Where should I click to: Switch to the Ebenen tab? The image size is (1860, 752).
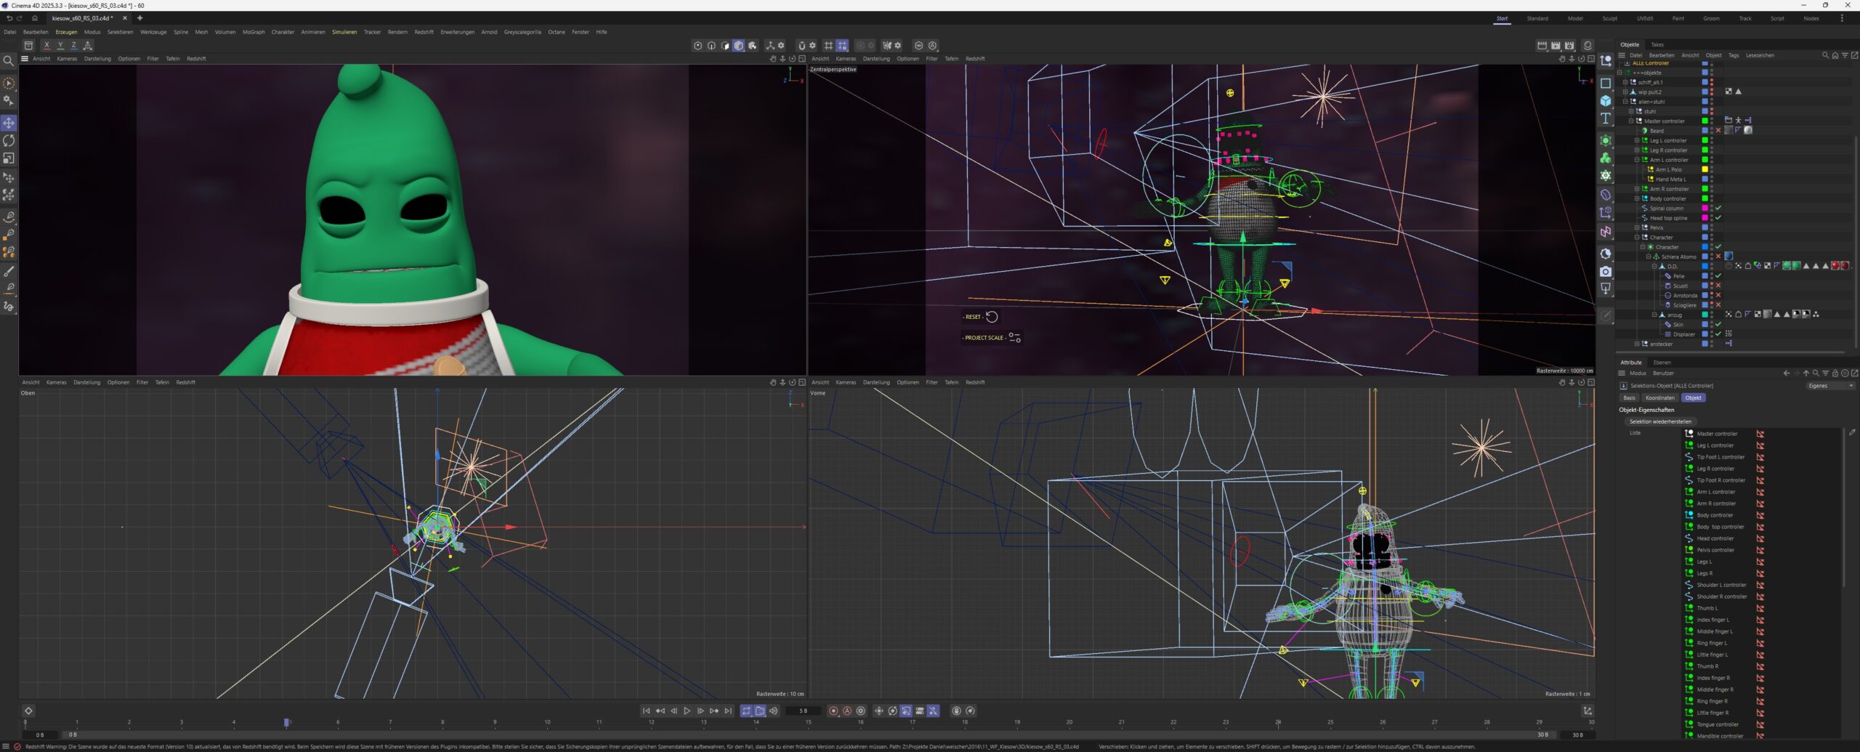click(1662, 363)
